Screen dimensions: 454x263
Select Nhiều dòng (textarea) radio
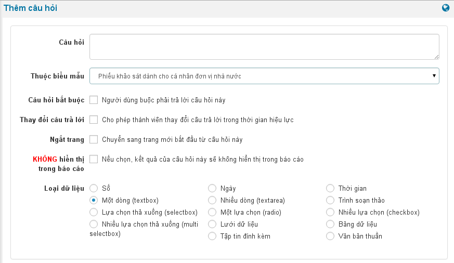pyautogui.click(x=212, y=200)
